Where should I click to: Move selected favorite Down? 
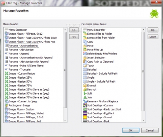(x=153, y=37)
